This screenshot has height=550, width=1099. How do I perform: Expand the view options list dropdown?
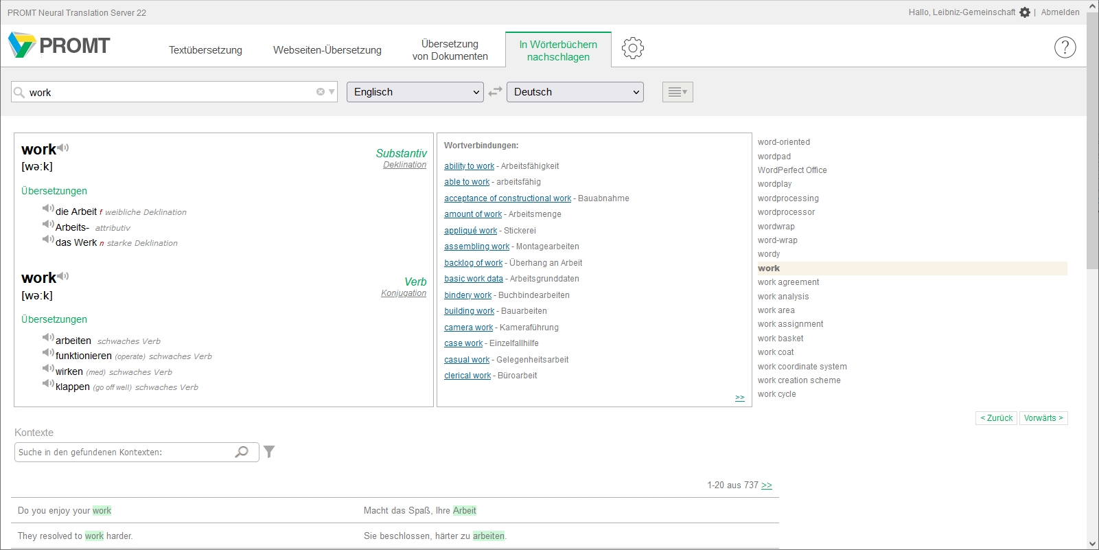pyautogui.click(x=678, y=92)
